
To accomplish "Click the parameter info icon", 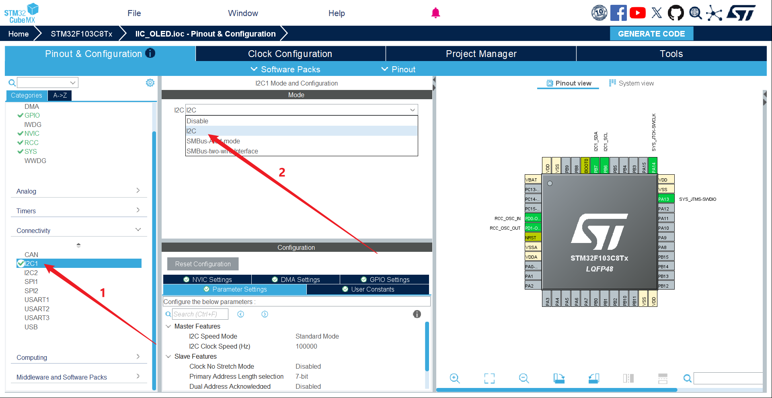I will click(x=417, y=314).
